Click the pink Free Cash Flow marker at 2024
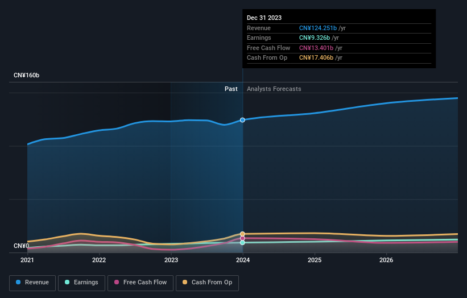Image resolution: width=467 pixels, height=298 pixels. [x=242, y=238]
